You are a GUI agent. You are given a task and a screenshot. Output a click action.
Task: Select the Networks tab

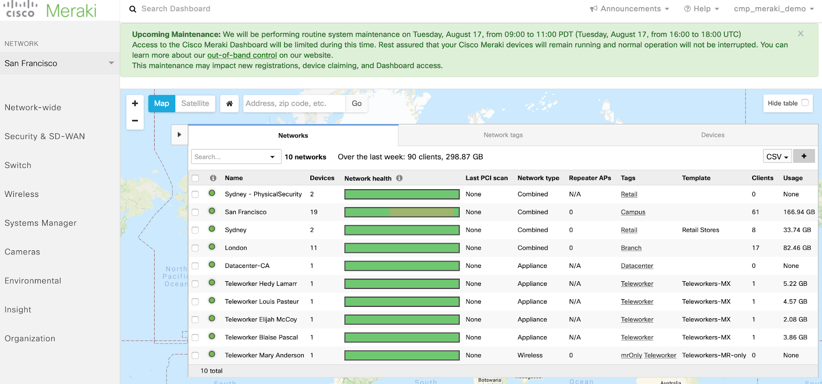pos(293,136)
